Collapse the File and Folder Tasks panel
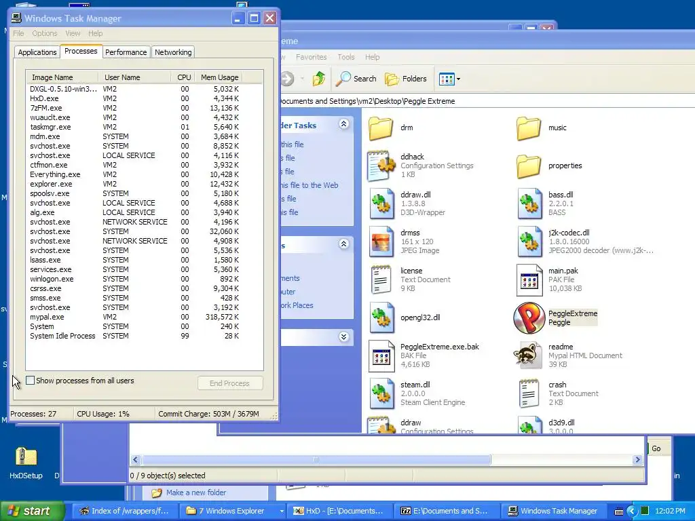This screenshot has height=521, width=695. (343, 124)
